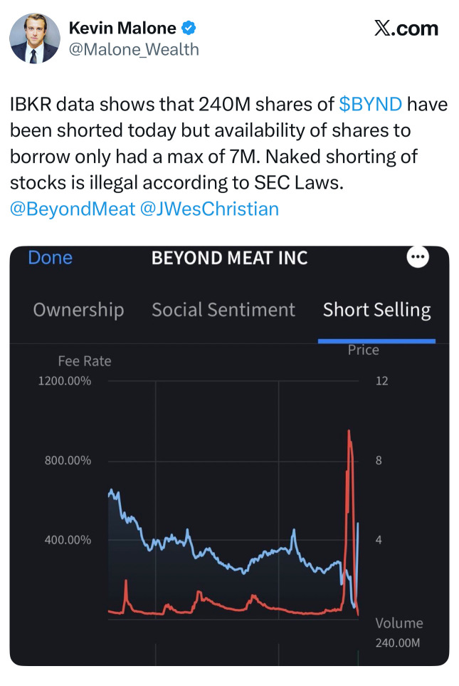Click the Kevin Malone display name
Image resolution: width=459 pixels, height=686 pixels.
122,28
